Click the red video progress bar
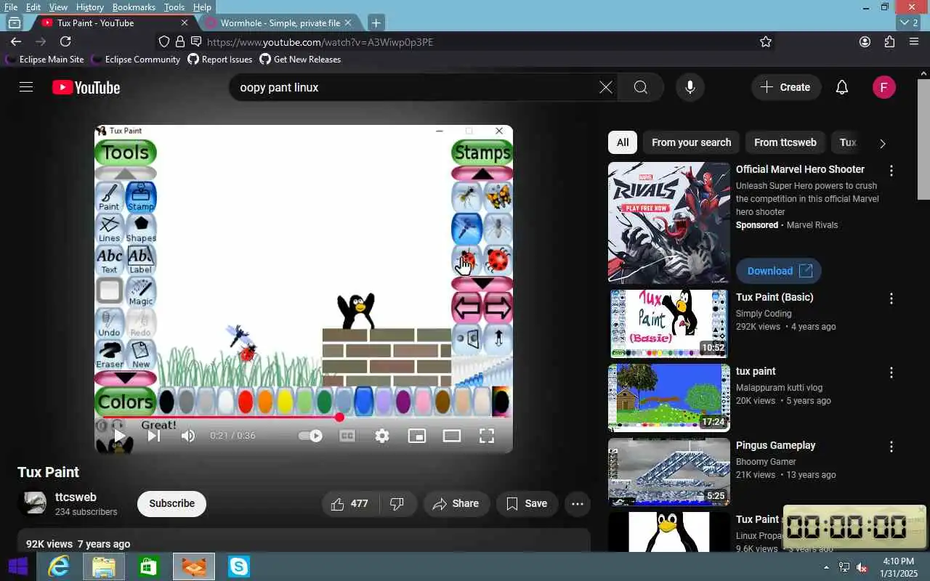The image size is (930, 581). (x=304, y=417)
